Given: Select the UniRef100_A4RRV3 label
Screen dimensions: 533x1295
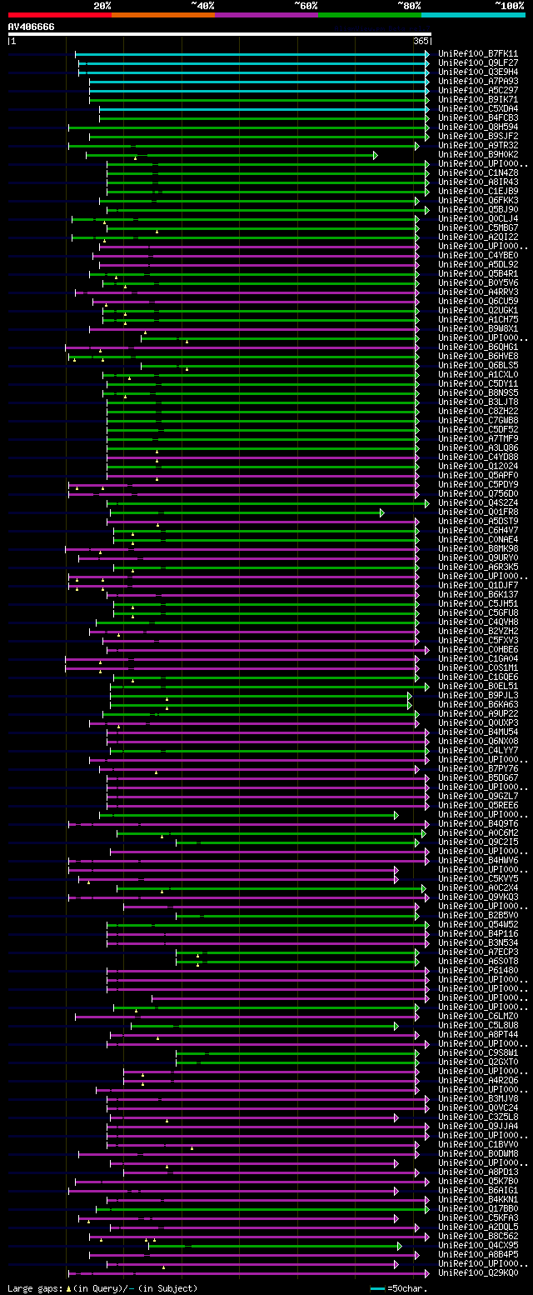Looking at the screenshot, I should (478, 292).
